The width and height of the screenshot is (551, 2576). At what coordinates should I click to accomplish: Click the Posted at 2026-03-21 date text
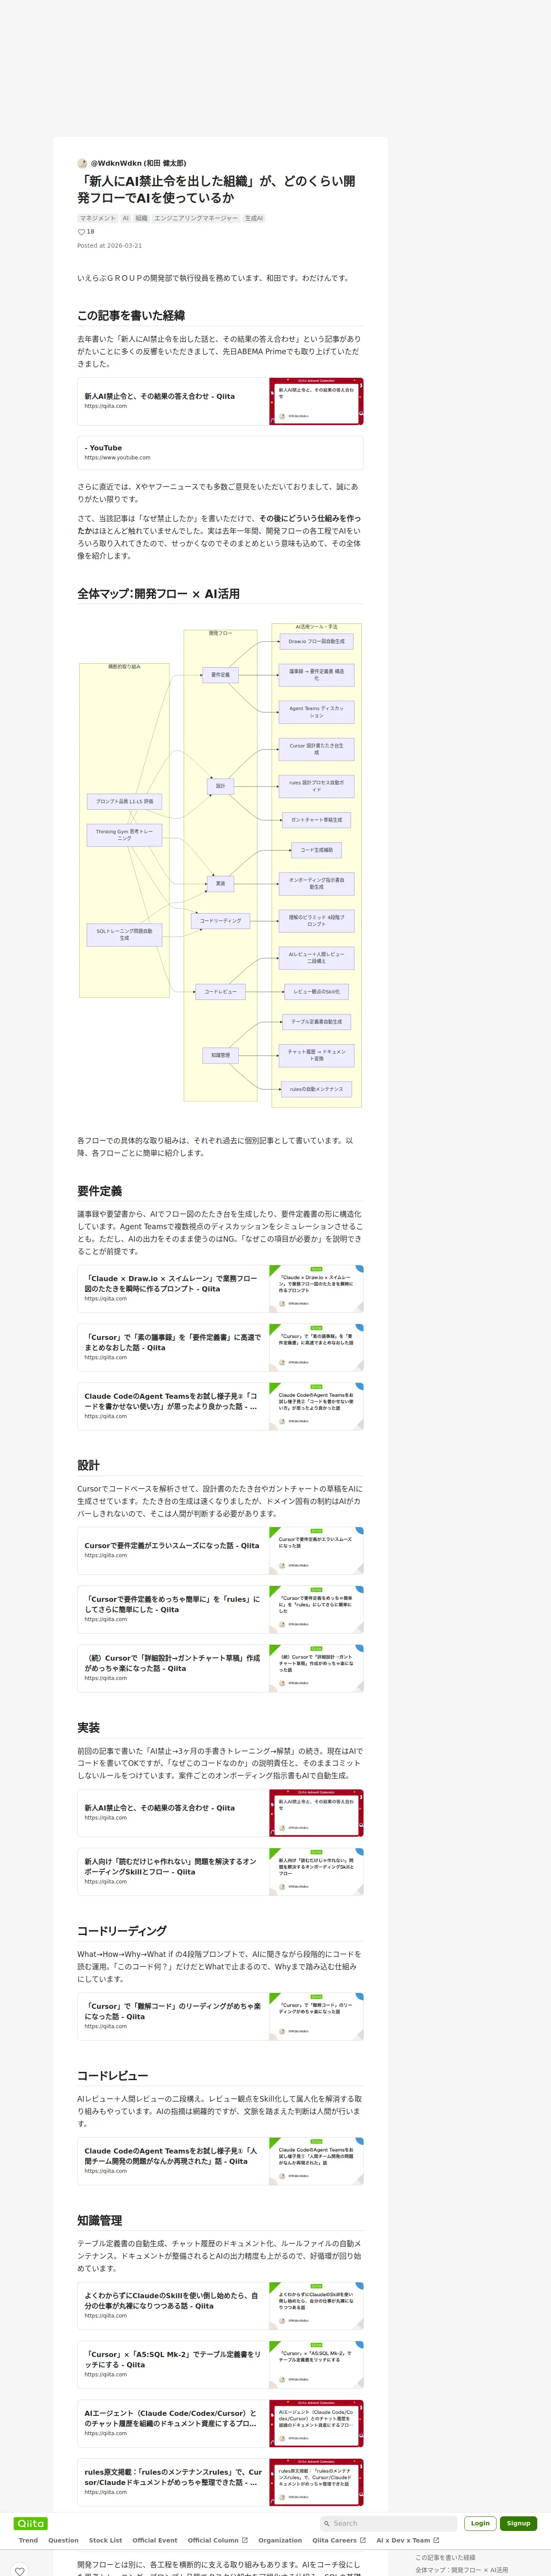click(x=109, y=246)
